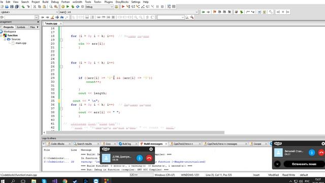This screenshot has height=183, width=325.
Task: Open the Replace tool icon
Action: coord(56,7)
